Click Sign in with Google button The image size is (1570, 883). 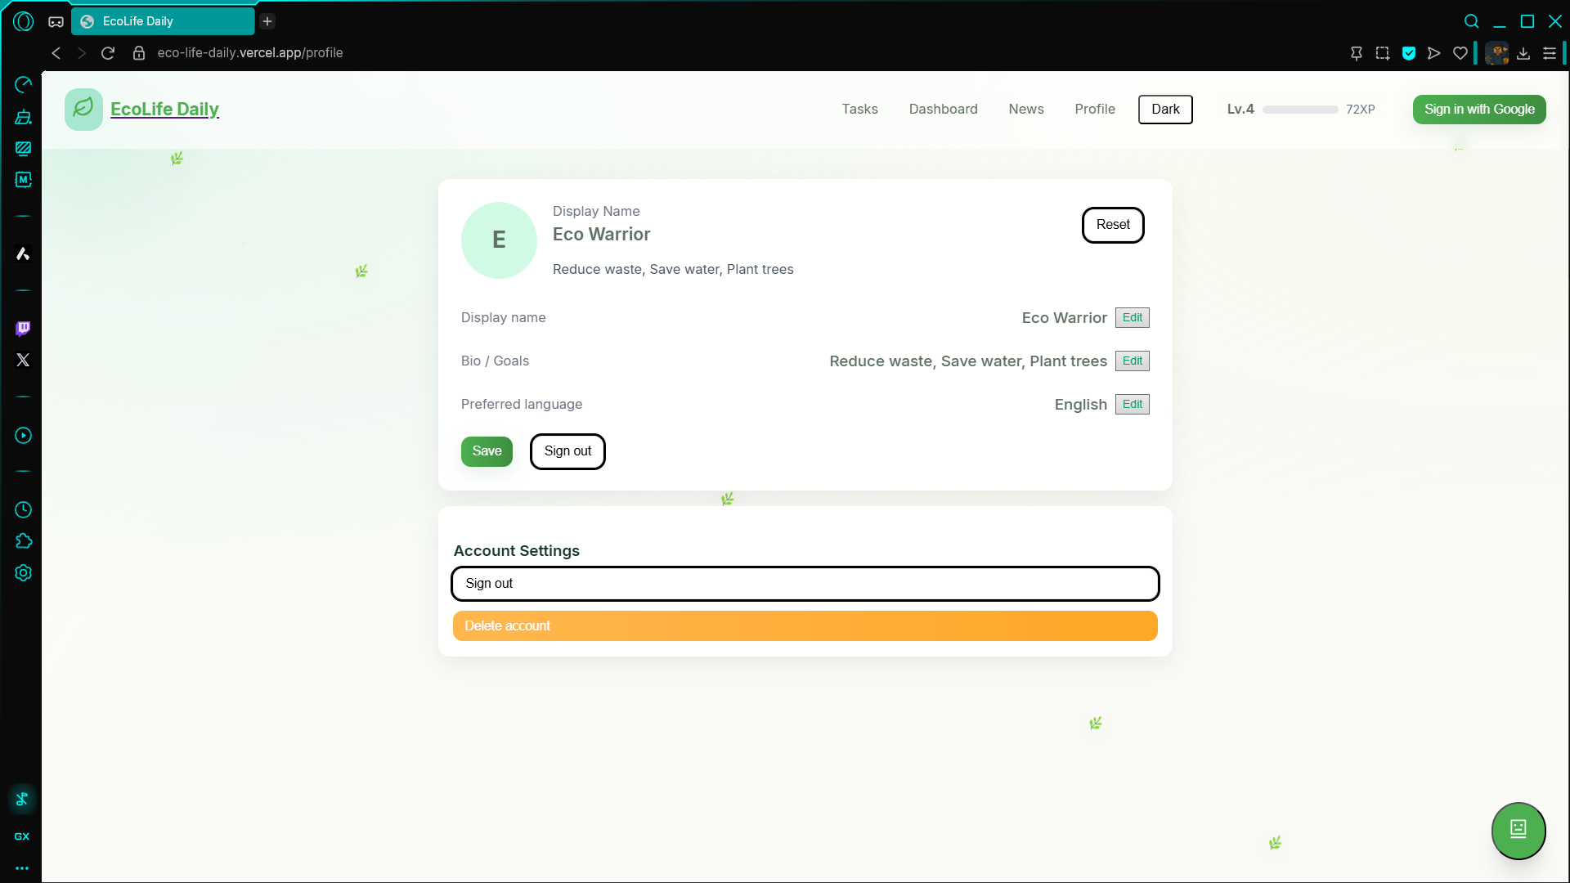[x=1479, y=109]
